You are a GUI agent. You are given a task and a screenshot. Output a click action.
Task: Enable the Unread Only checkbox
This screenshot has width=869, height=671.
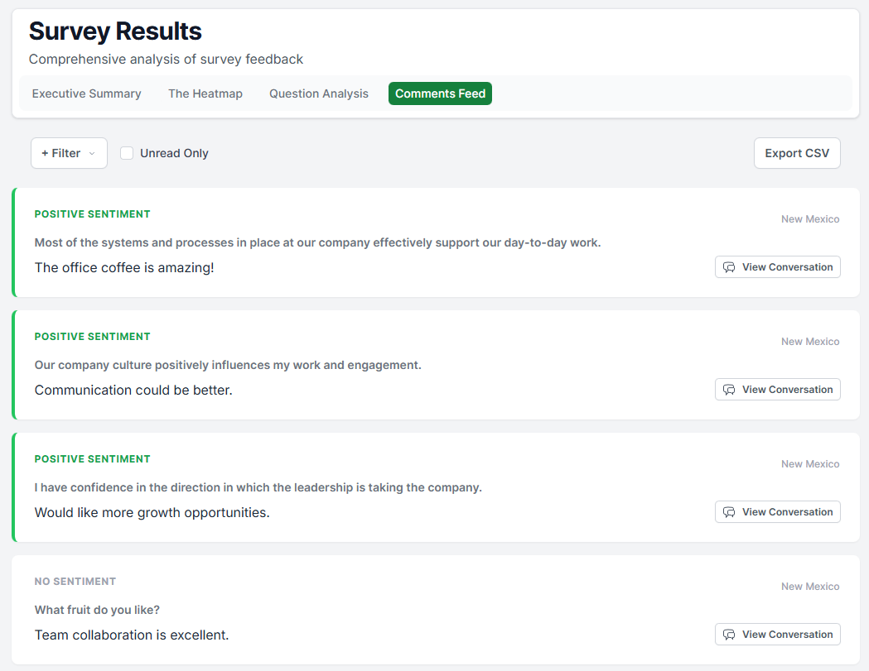pyautogui.click(x=127, y=153)
